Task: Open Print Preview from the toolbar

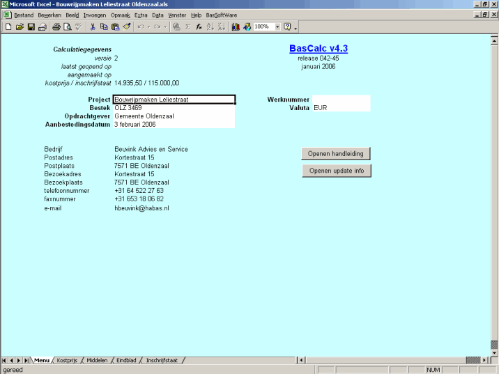Action: pos(68,26)
